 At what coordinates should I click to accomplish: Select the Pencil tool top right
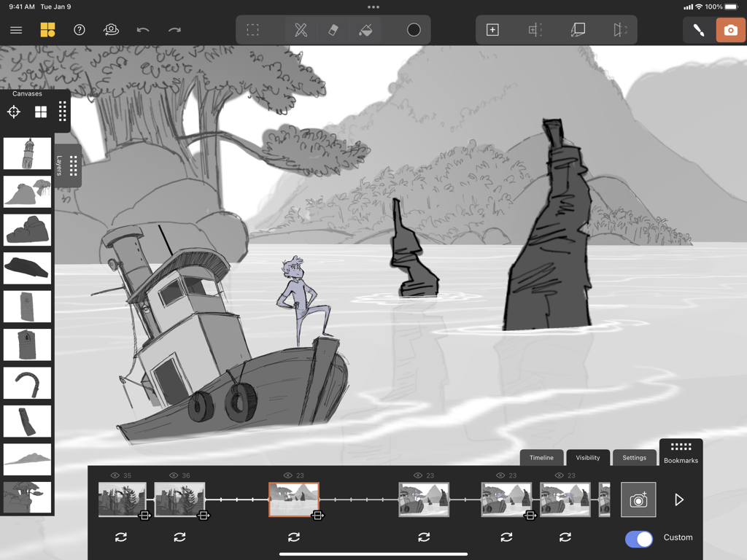(697, 30)
